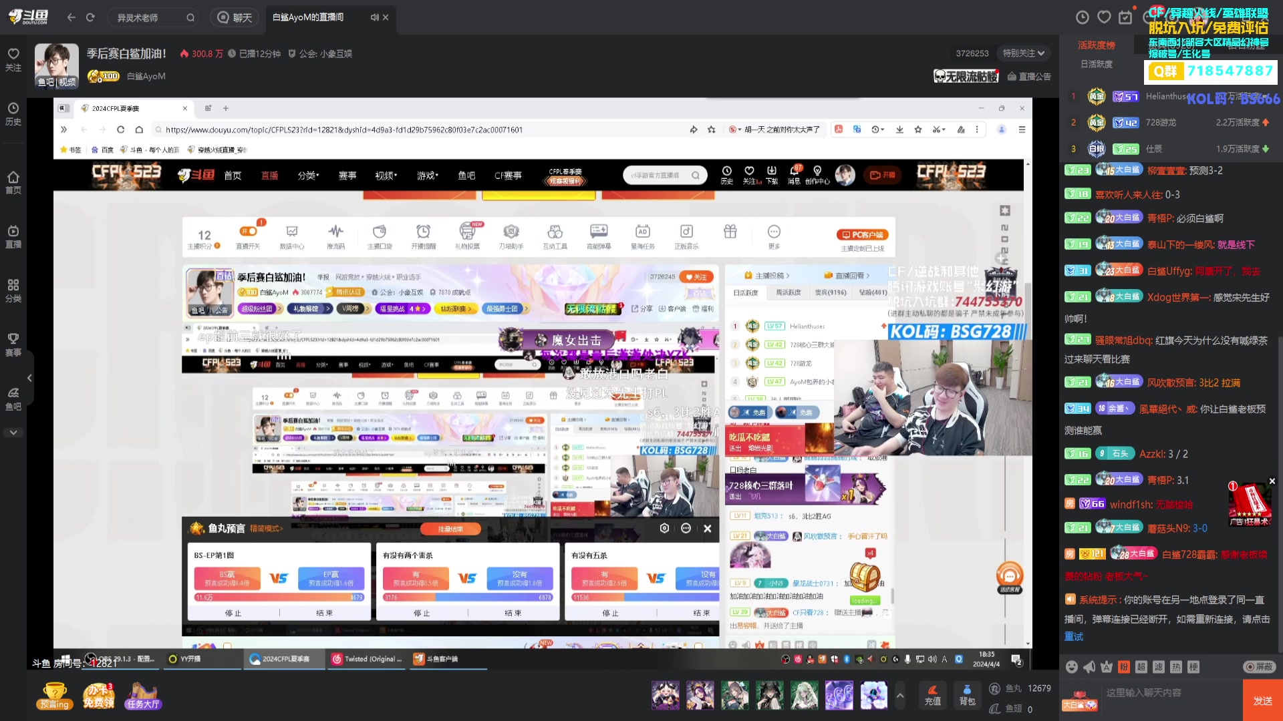Select the first gift thumbnail in the gift bar
1283x721 pixels.
pos(666,695)
